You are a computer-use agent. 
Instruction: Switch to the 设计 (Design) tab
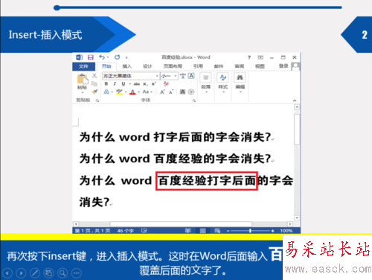point(147,66)
